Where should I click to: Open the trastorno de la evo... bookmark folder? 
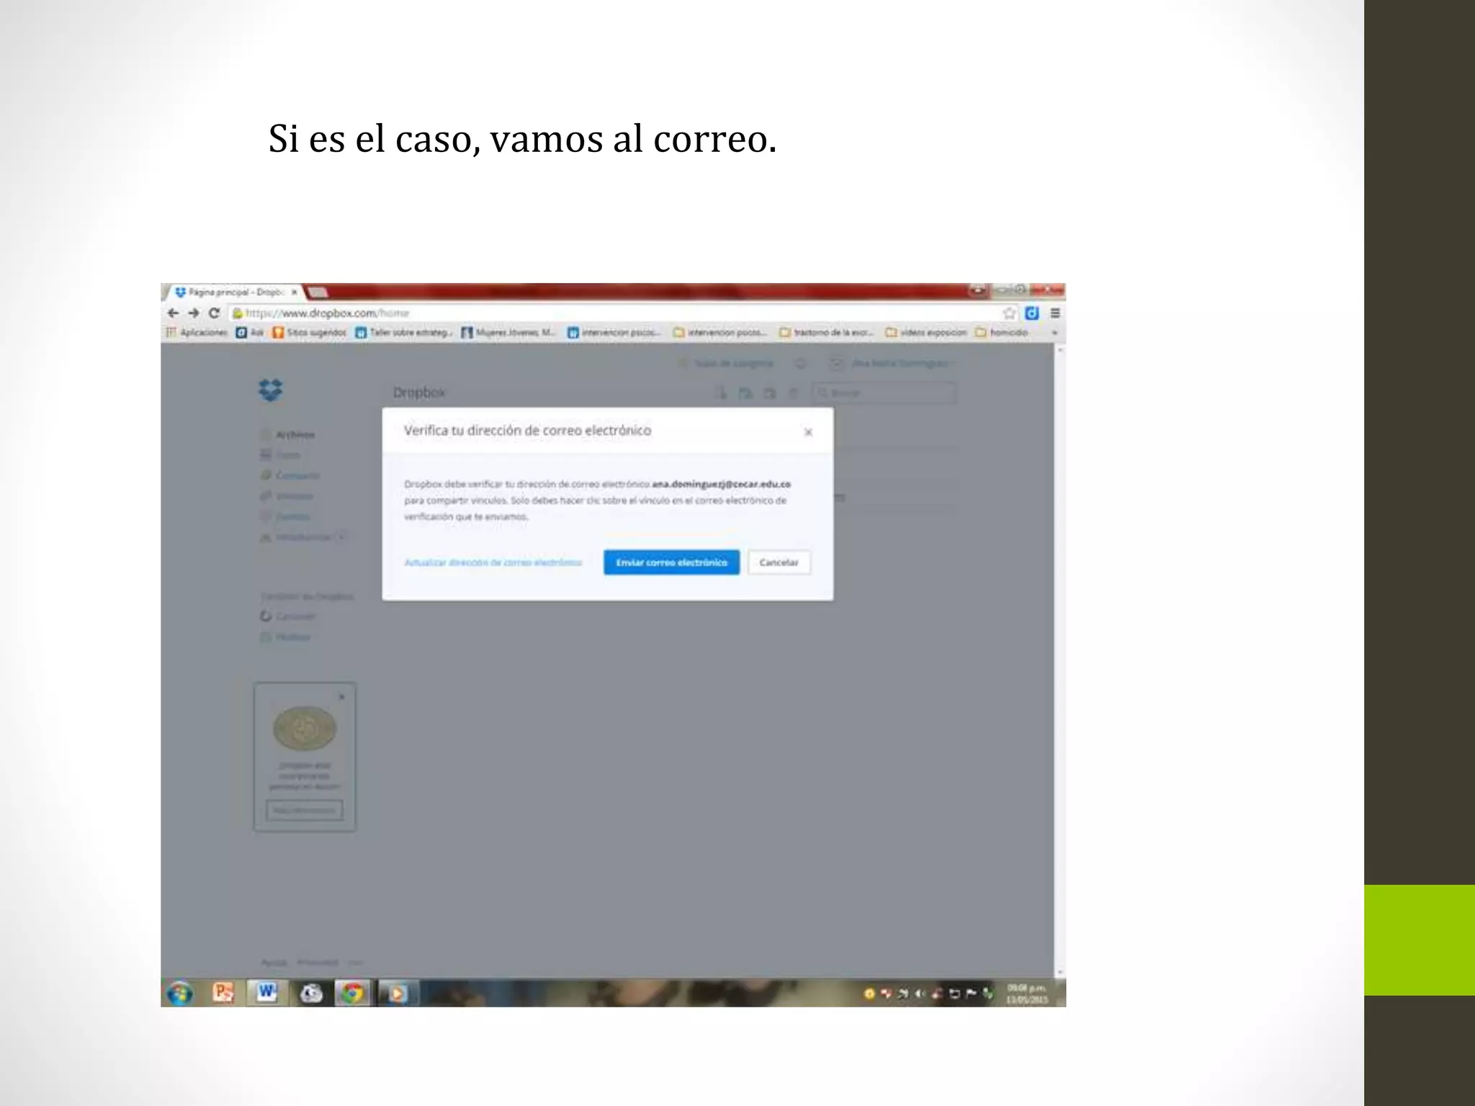pyautogui.click(x=827, y=333)
